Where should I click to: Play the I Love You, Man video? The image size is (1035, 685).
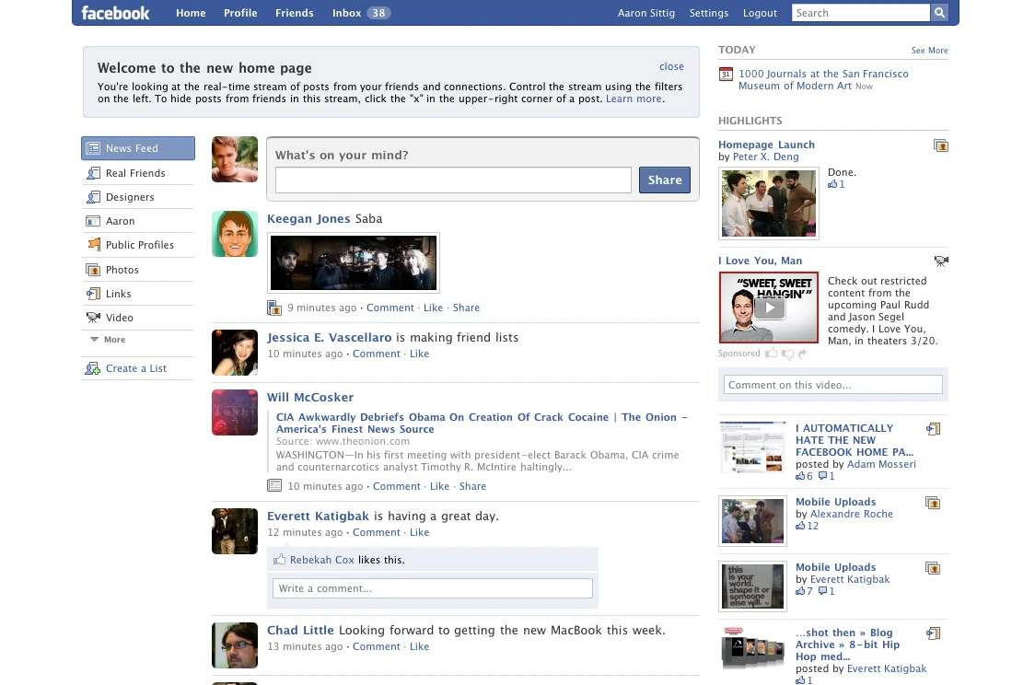(x=769, y=308)
